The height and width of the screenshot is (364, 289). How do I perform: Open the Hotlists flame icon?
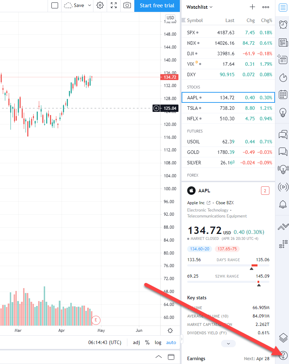tap(283, 77)
